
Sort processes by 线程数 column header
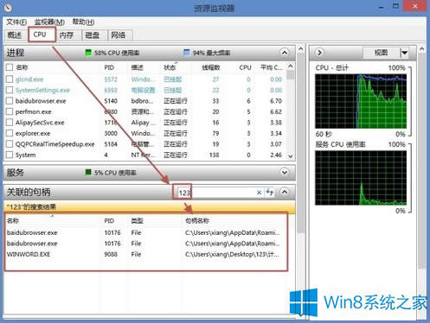[x=211, y=67]
